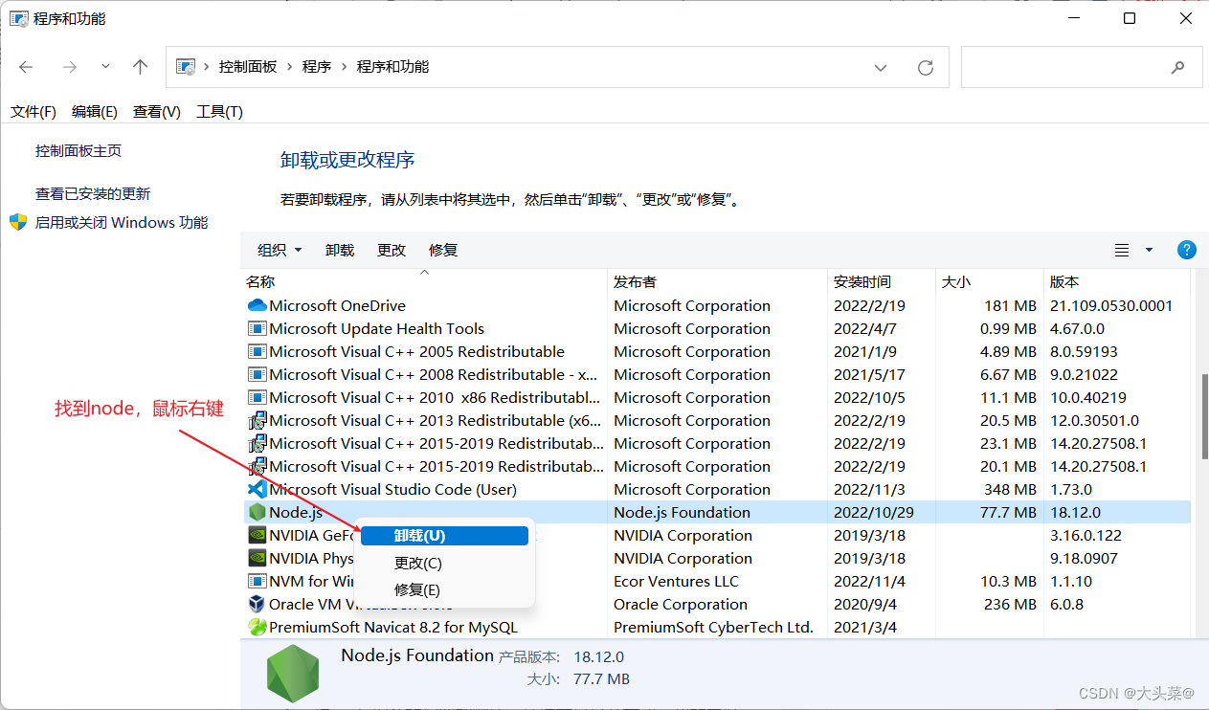Viewport: 1209px width, 710px height.
Task: Open 控制面板主页 link
Action: pos(78,151)
